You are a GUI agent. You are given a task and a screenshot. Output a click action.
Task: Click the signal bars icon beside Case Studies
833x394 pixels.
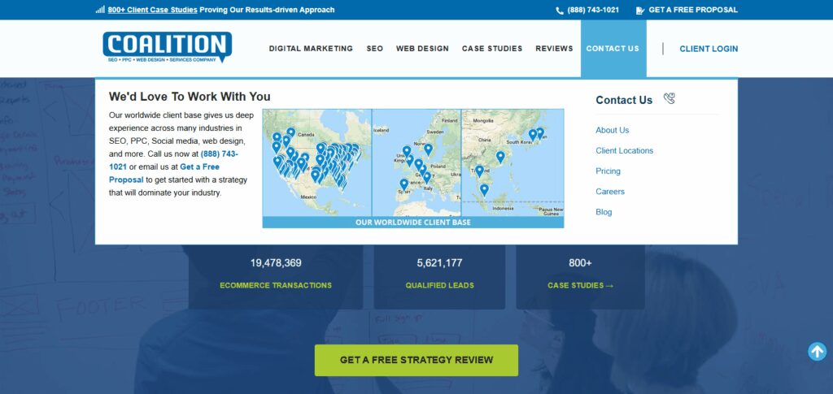coord(100,10)
